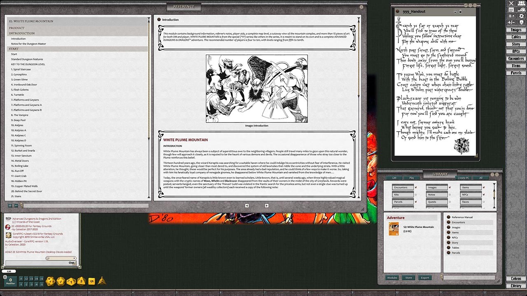Viewport: 527px width, 296px height.
Task: Click the +3 modifier button above the dice
Action: [x=31, y=279]
